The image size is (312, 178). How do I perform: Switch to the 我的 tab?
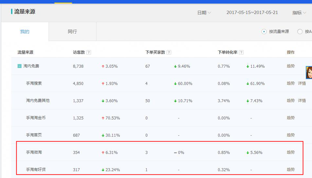click(x=25, y=32)
